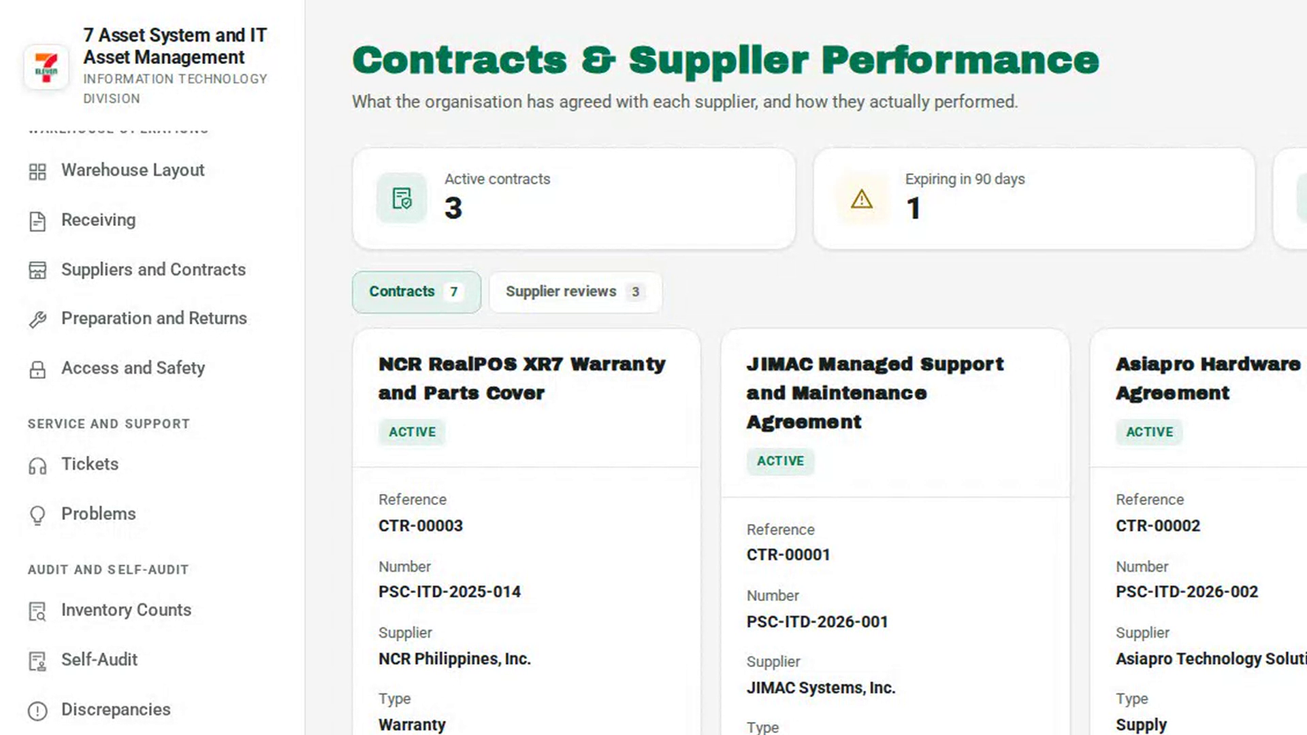
Task: Click contract number PSC-ITD-2025-014
Action: pyautogui.click(x=449, y=592)
